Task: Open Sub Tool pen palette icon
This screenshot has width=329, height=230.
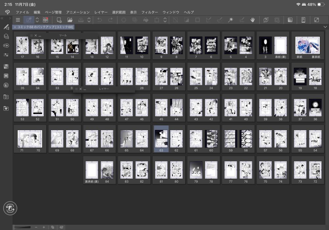Action: (x=6, y=27)
